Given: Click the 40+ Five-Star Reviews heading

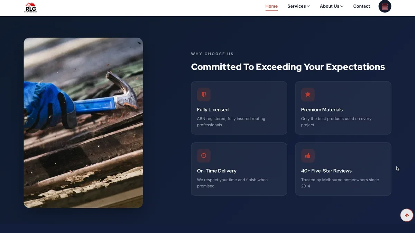Looking at the screenshot, I should pos(326,171).
